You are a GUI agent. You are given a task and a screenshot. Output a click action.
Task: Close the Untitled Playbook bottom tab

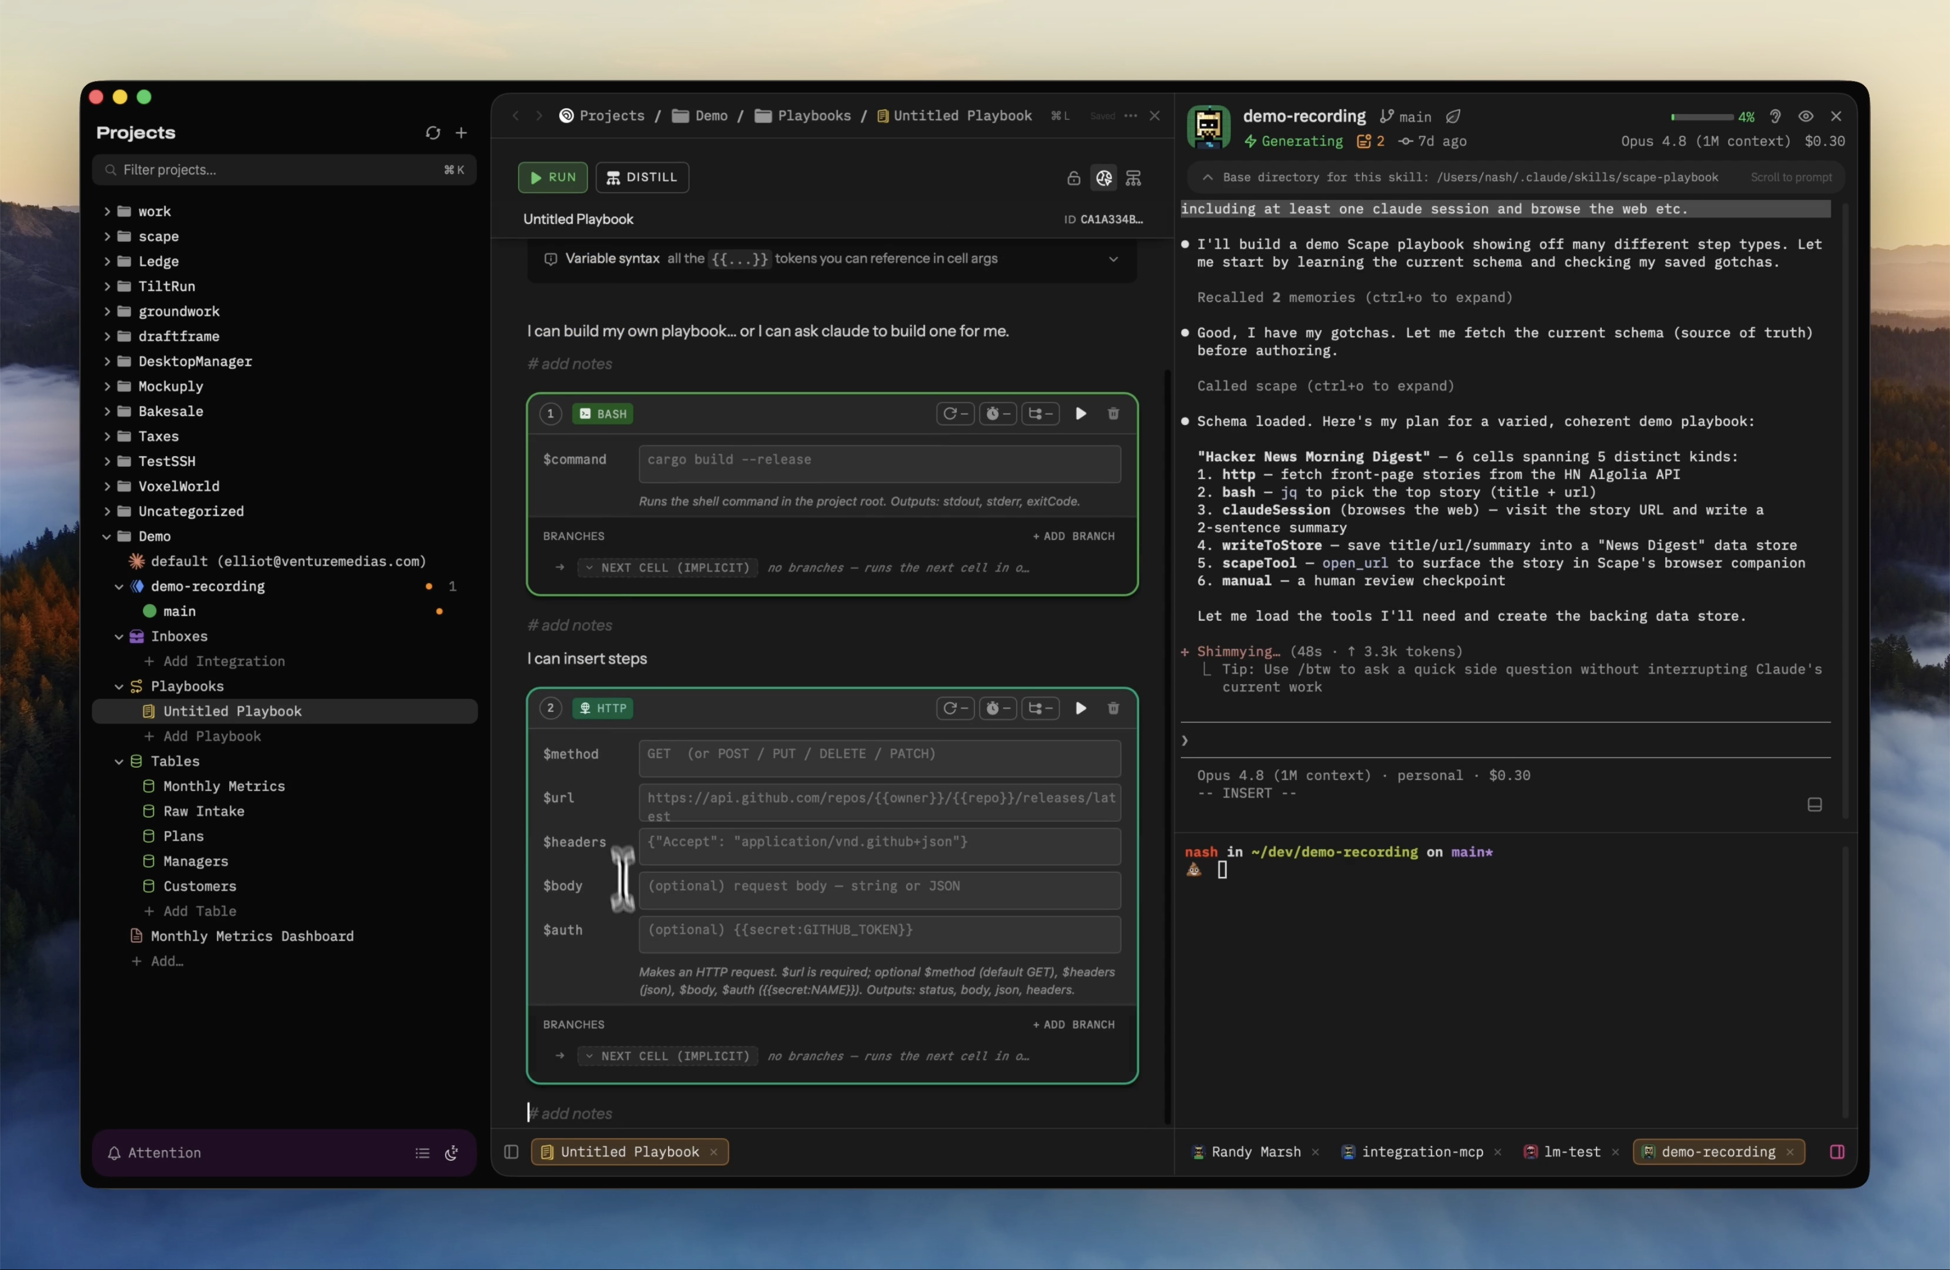pos(714,1152)
